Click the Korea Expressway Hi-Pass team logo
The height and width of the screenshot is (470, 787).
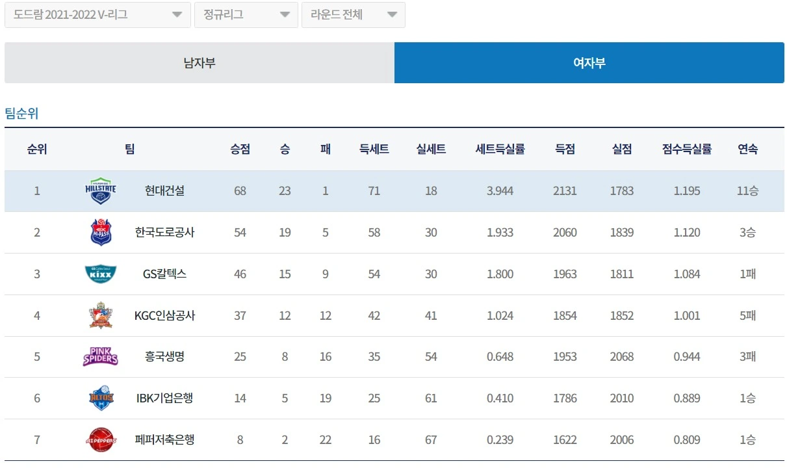click(101, 233)
